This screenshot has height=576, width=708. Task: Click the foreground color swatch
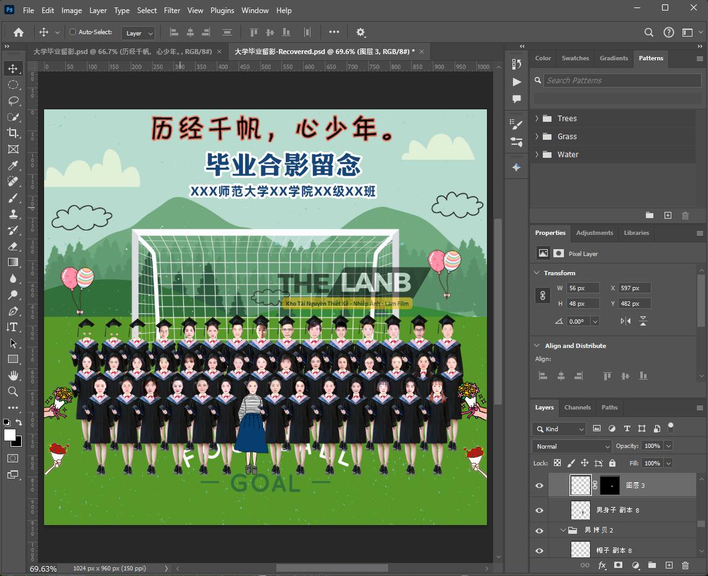(10, 435)
